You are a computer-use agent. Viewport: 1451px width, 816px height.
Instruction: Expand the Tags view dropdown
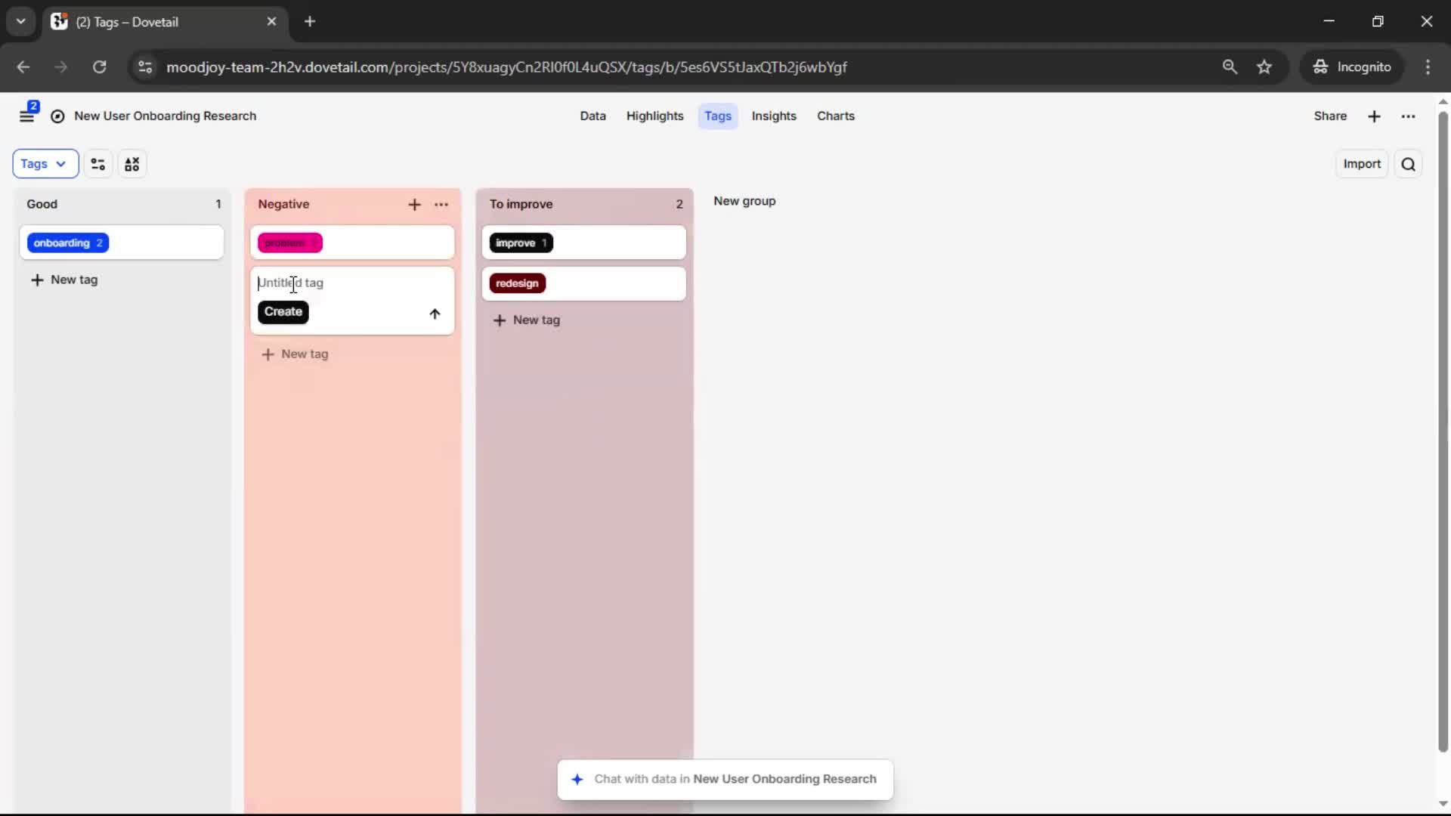point(45,164)
